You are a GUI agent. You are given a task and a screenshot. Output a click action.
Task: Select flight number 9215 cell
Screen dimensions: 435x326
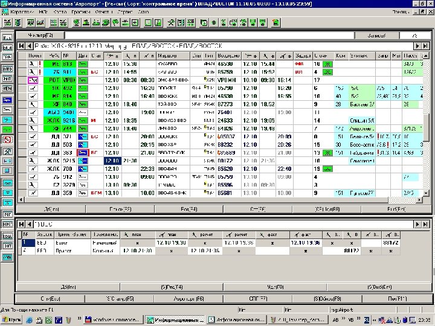click(68, 161)
